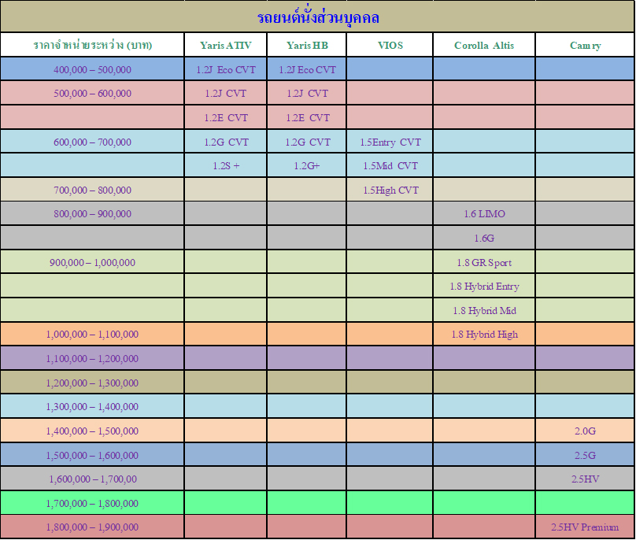Select the Camry column header
This screenshot has height=540, width=636.
pyautogui.click(x=585, y=45)
